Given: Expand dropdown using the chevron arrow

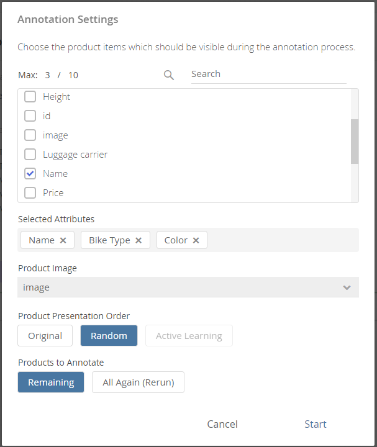Looking at the screenshot, I should (x=347, y=287).
